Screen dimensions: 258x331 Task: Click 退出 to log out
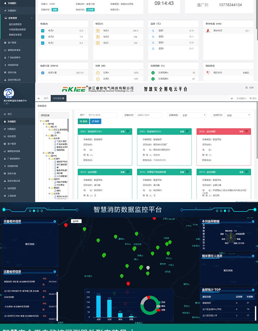tap(253, 98)
